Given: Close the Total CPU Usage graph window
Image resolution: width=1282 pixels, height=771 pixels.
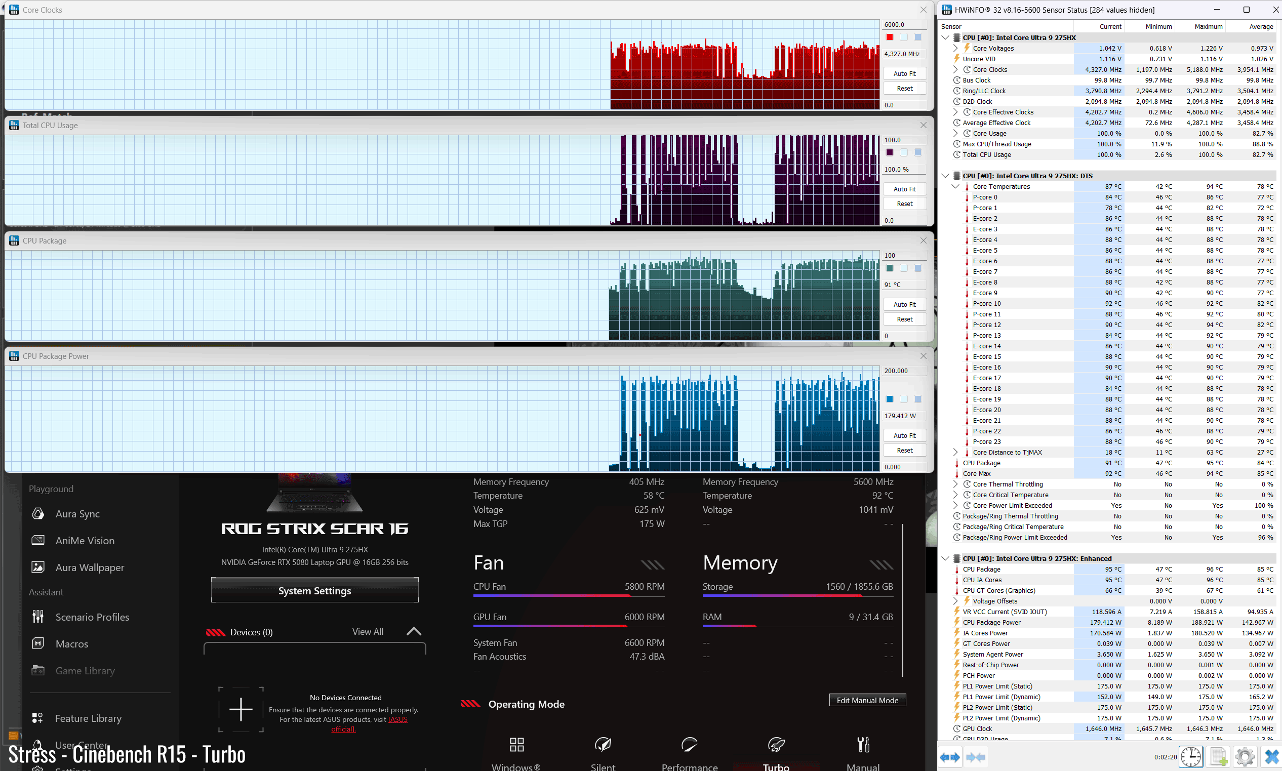Looking at the screenshot, I should pyautogui.click(x=923, y=125).
